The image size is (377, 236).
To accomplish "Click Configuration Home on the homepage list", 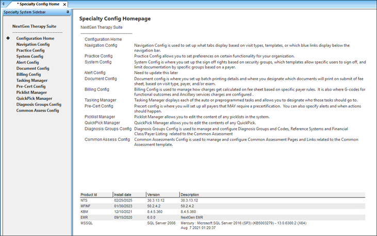I will (103, 39).
